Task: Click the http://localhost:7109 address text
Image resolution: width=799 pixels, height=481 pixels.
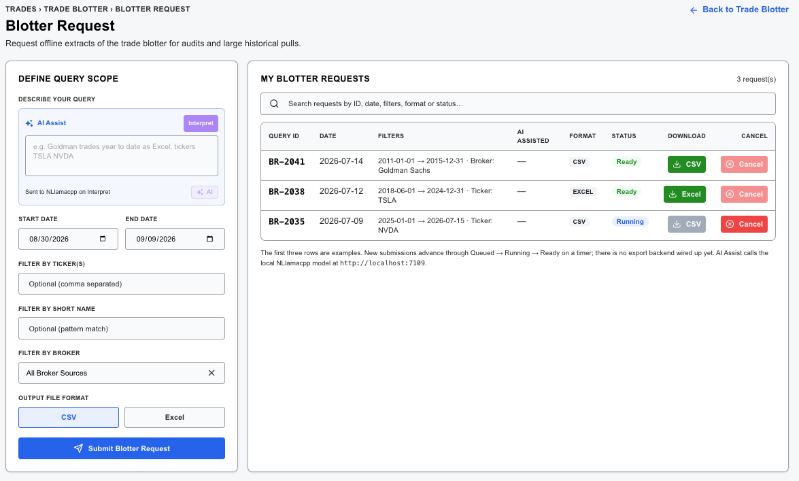Action: coord(382,263)
